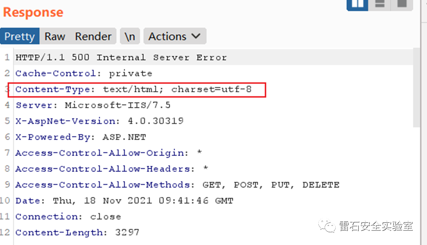Switch to the Raw view tab
The width and height of the screenshot is (427, 245).
click(55, 36)
